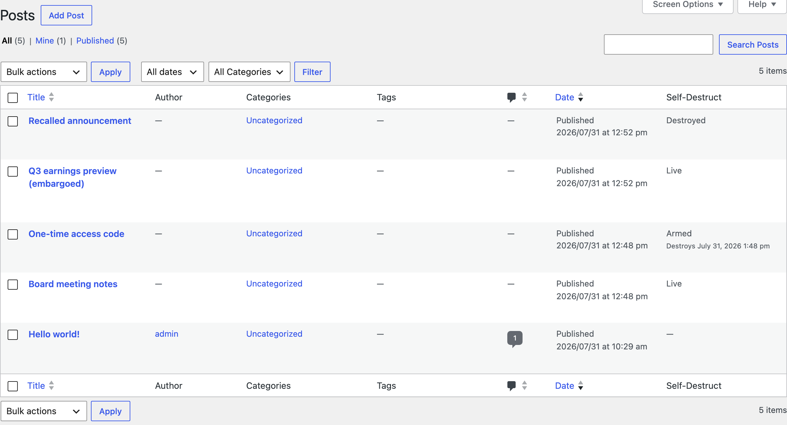Click Uncategorized in One-time access code row
The width and height of the screenshot is (787, 425).
click(x=274, y=233)
